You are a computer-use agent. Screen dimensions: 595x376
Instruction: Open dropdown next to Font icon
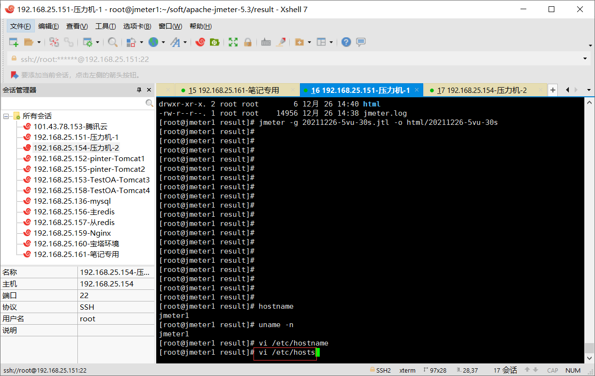(x=185, y=42)
